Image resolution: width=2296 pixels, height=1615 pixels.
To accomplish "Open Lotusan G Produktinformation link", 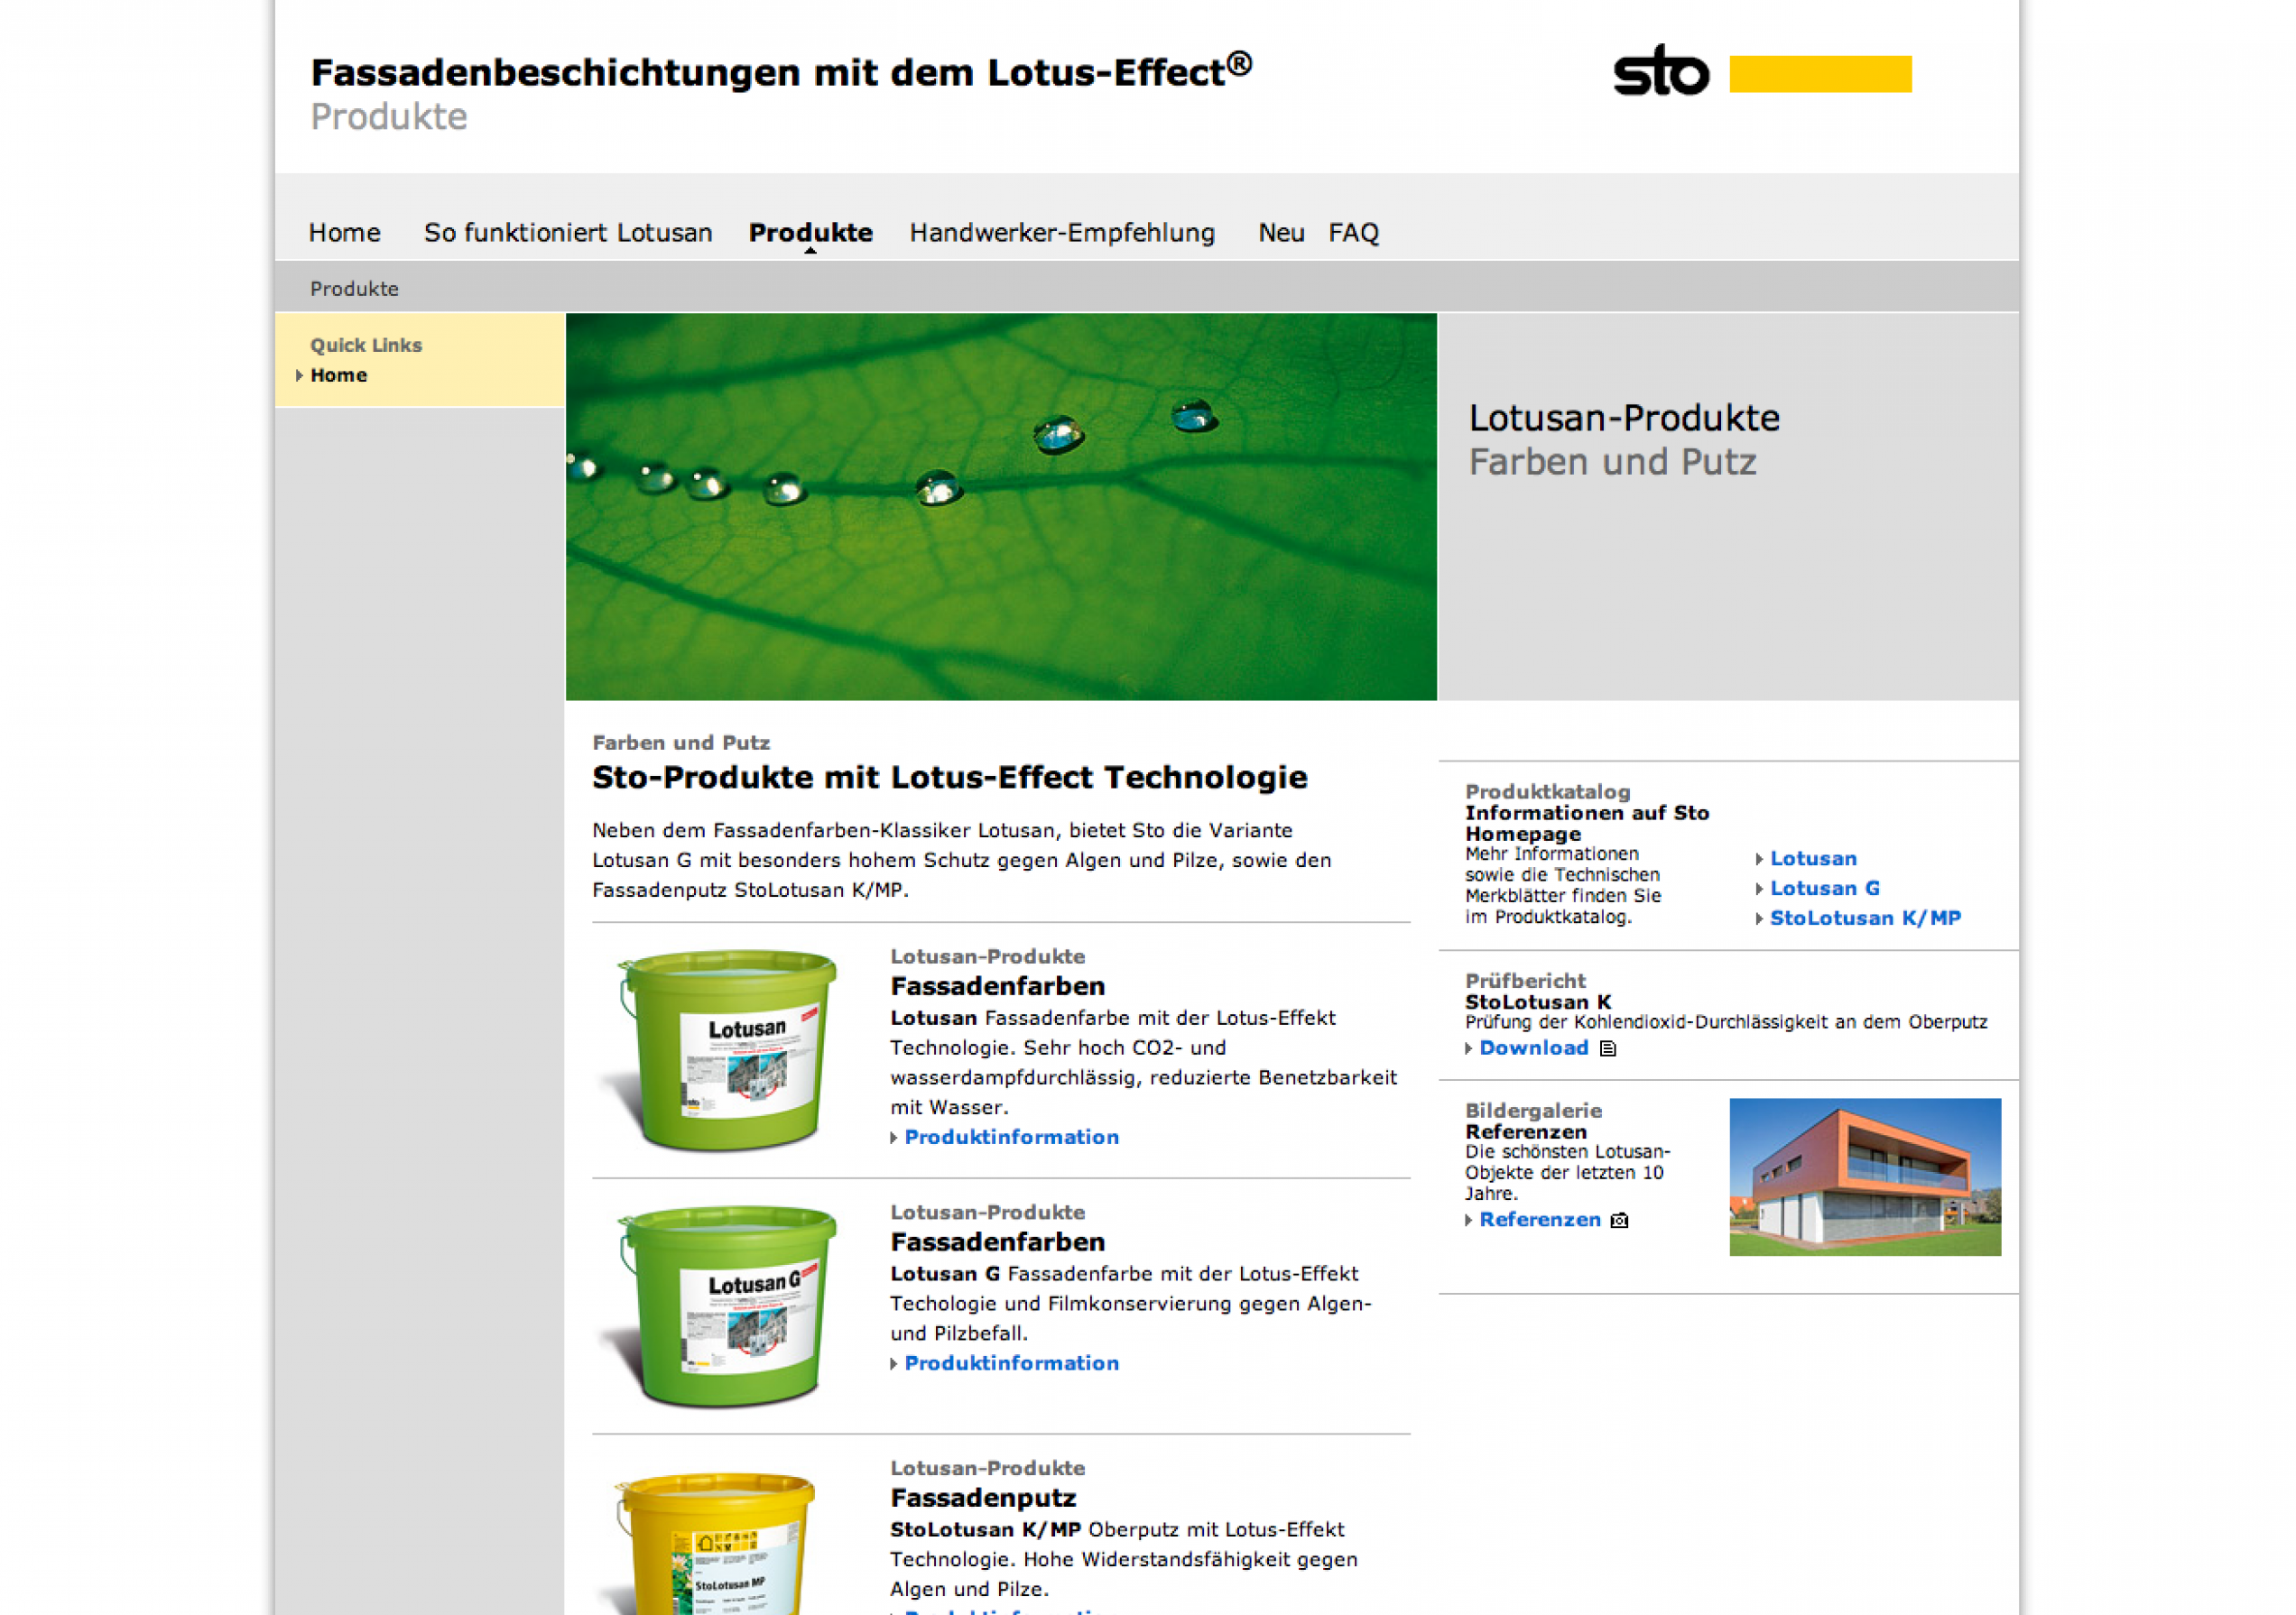I will pyautogui.click(x=1011, y=1363).
